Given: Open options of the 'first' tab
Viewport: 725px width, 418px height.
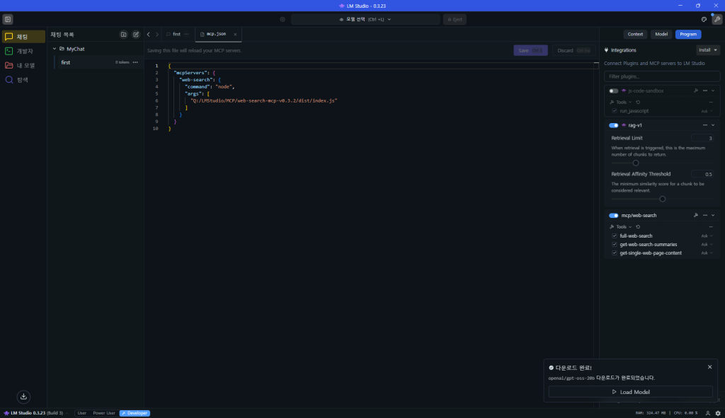Looking at the screenshot, I should [186, 34].
